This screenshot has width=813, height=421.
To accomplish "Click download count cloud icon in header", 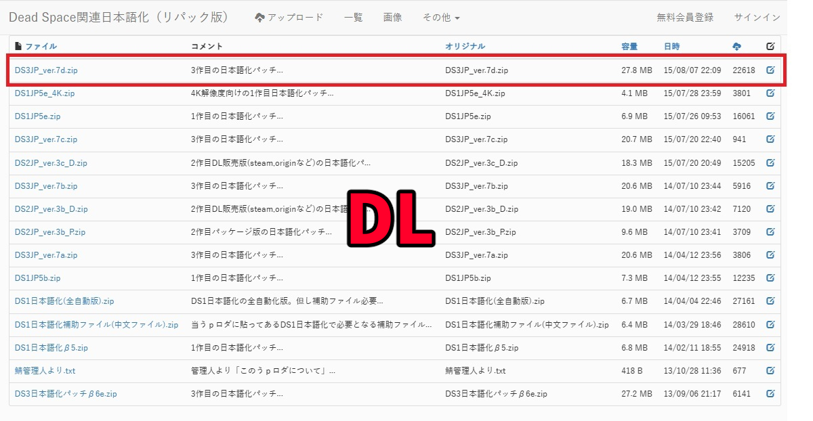I will click(x=737, y=46).
